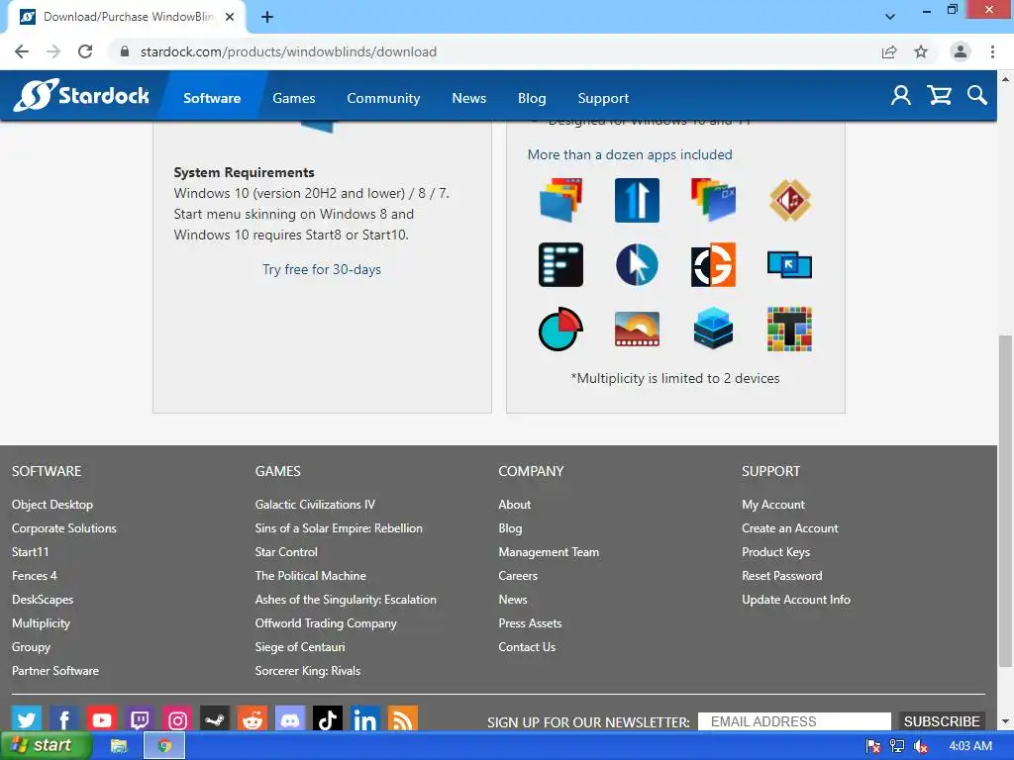The width and height of the screenshot is (1014, 760).
Task: Open the user account icon in header
Action: [901, 96]
